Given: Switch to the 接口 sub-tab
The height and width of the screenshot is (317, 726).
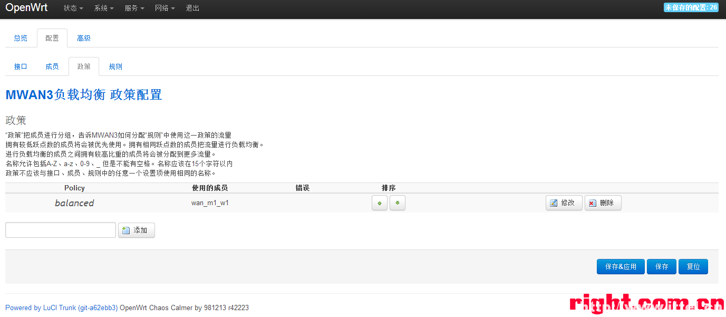Looking at the screenshot, I should pos(21,66).
